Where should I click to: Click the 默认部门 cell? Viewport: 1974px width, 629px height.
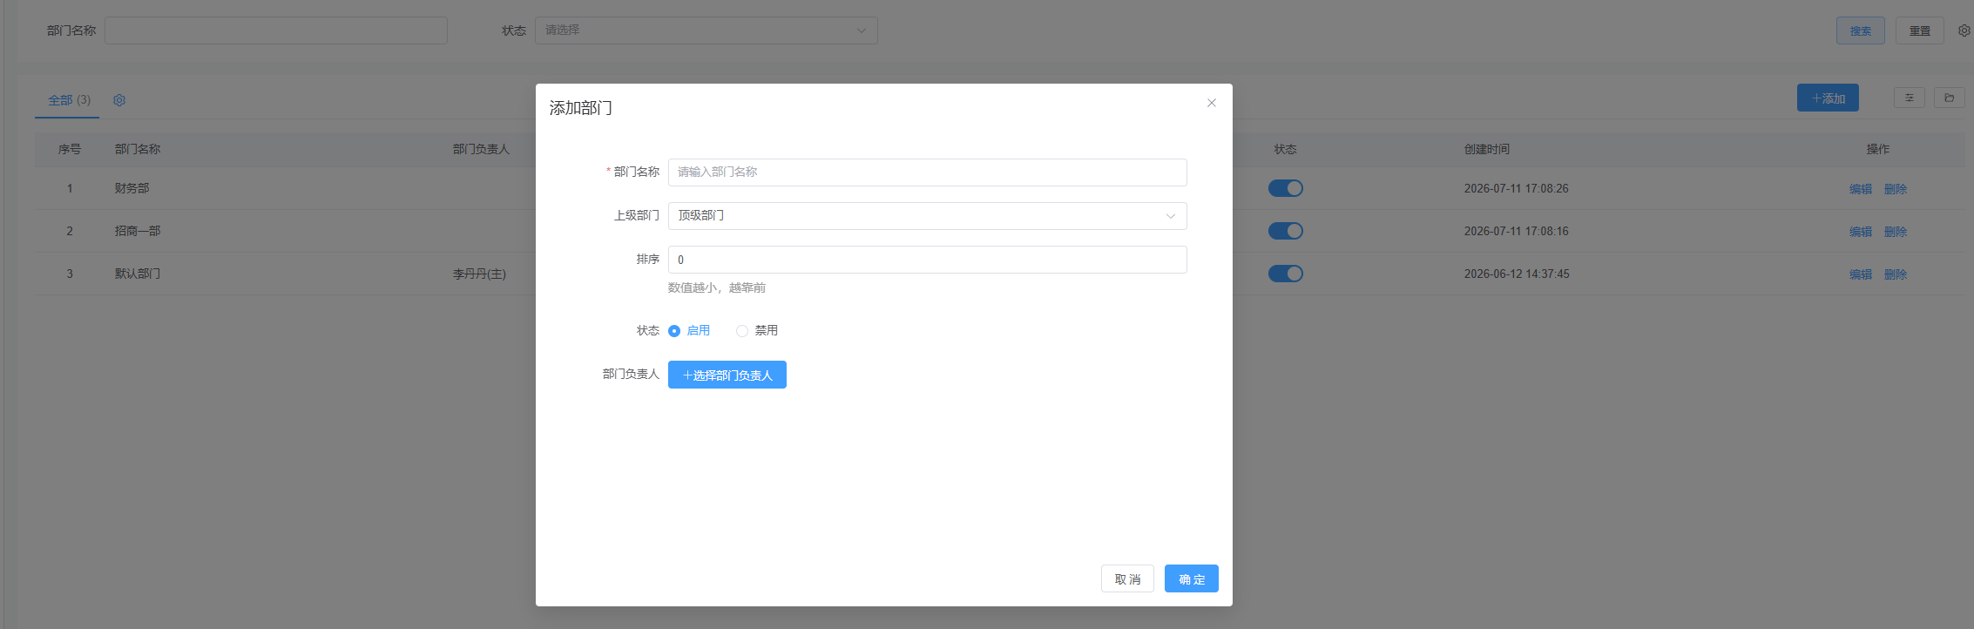pyautogui.click(x=138, y=274)
